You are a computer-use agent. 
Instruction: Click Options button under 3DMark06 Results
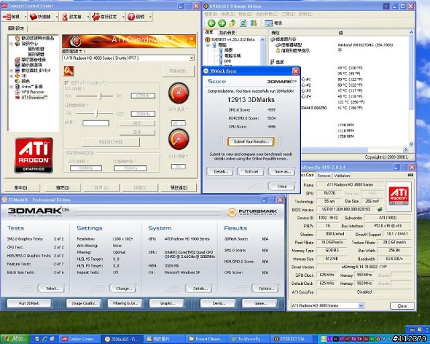pyautogui.click(x=265, y=289)
